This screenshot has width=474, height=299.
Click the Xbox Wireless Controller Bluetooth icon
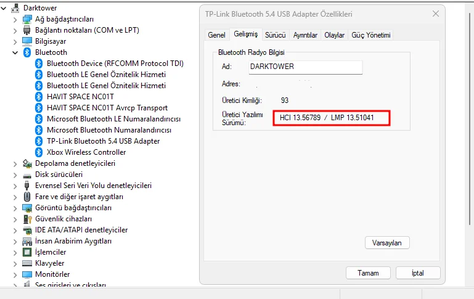[x=38, y=152]
